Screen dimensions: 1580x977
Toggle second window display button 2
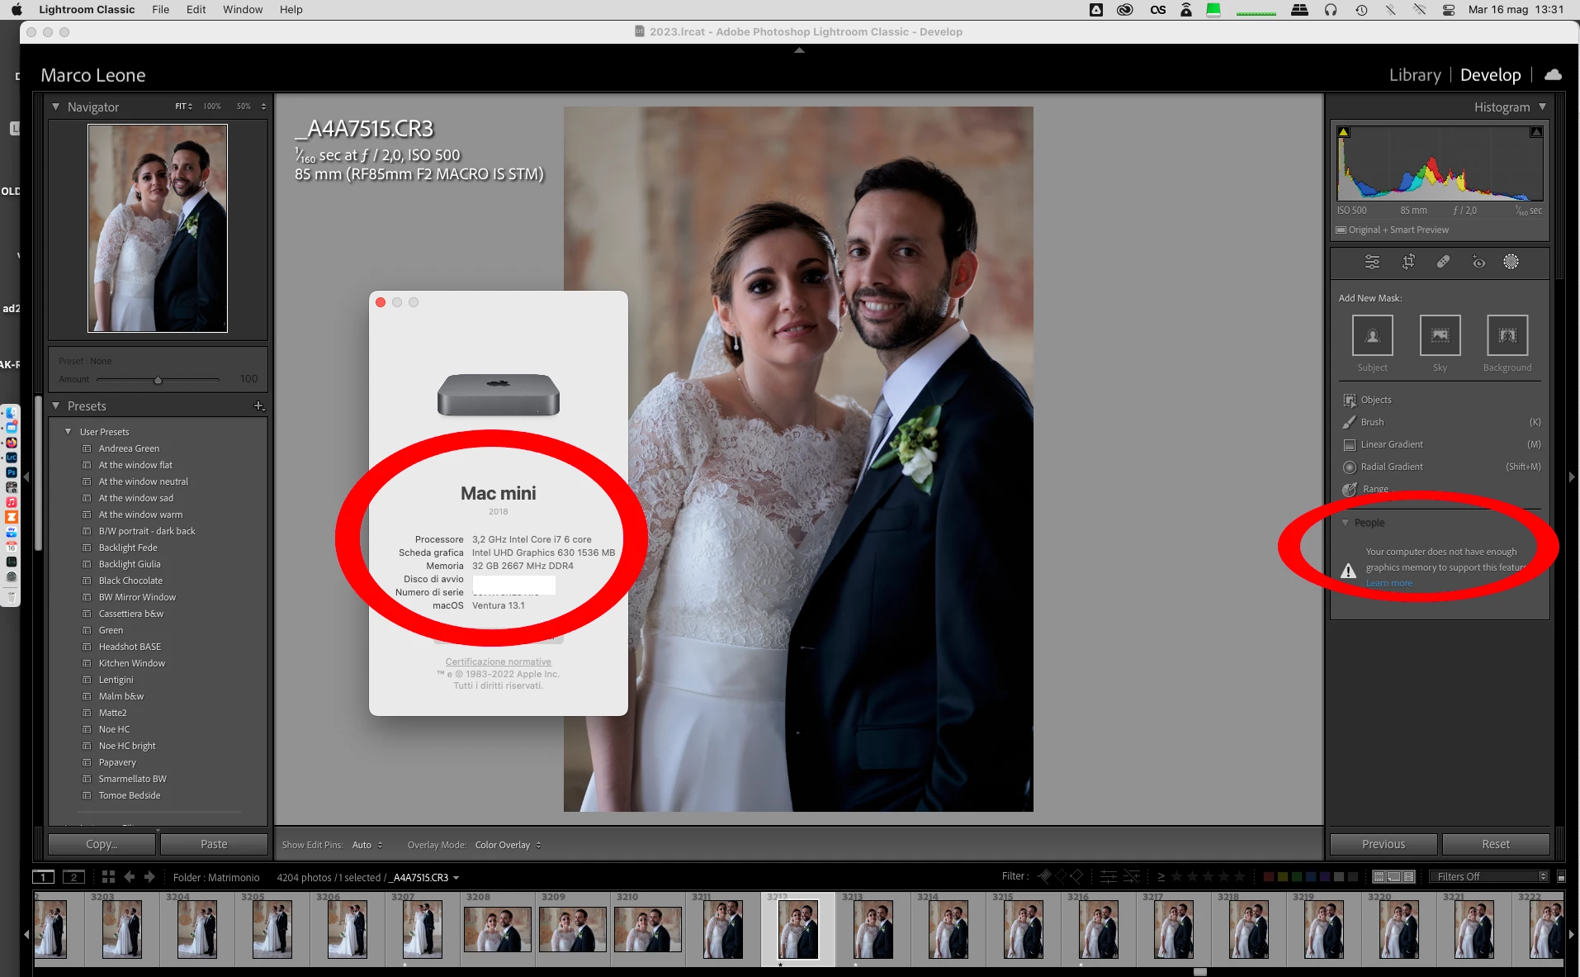click(x=74, y=877)
